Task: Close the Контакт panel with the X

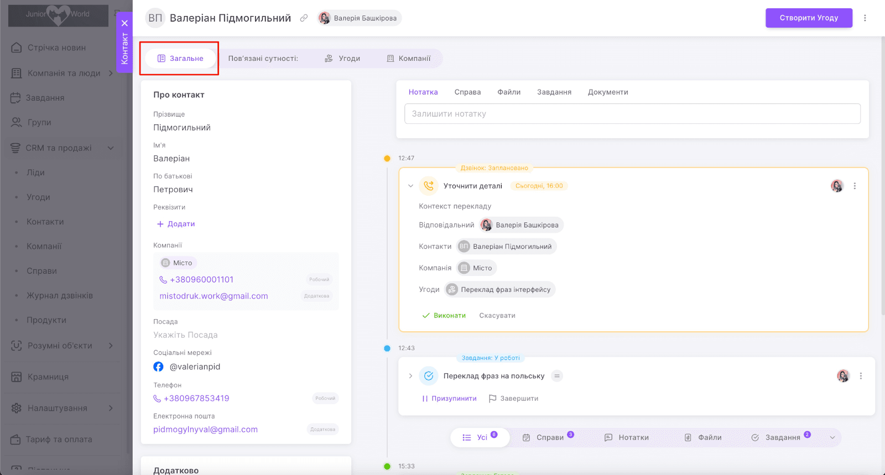Action: (x=124, y=23)
